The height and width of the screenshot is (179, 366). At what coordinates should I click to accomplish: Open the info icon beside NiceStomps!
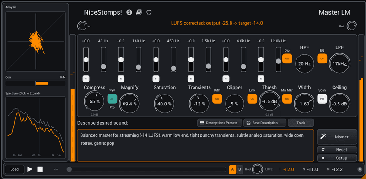pos(129,12)
